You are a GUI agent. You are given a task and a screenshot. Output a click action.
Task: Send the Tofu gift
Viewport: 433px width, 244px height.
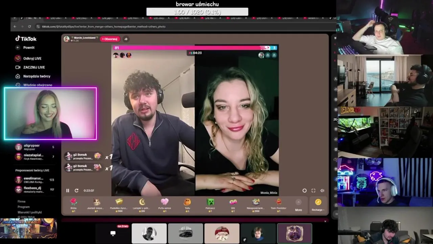click(187, 205)
